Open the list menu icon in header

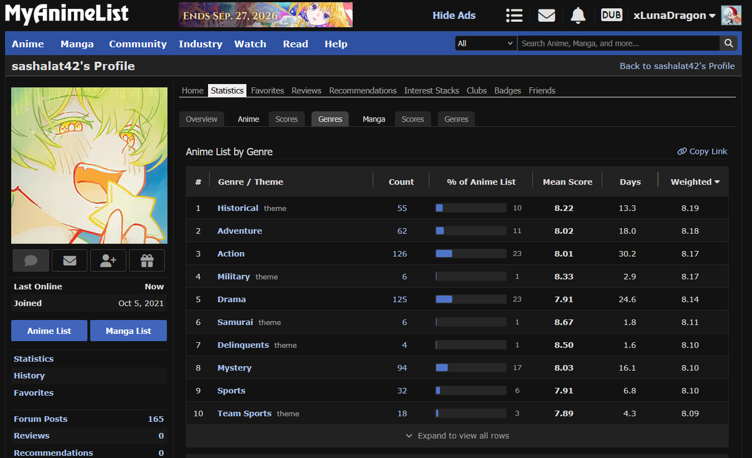[514, 15]
